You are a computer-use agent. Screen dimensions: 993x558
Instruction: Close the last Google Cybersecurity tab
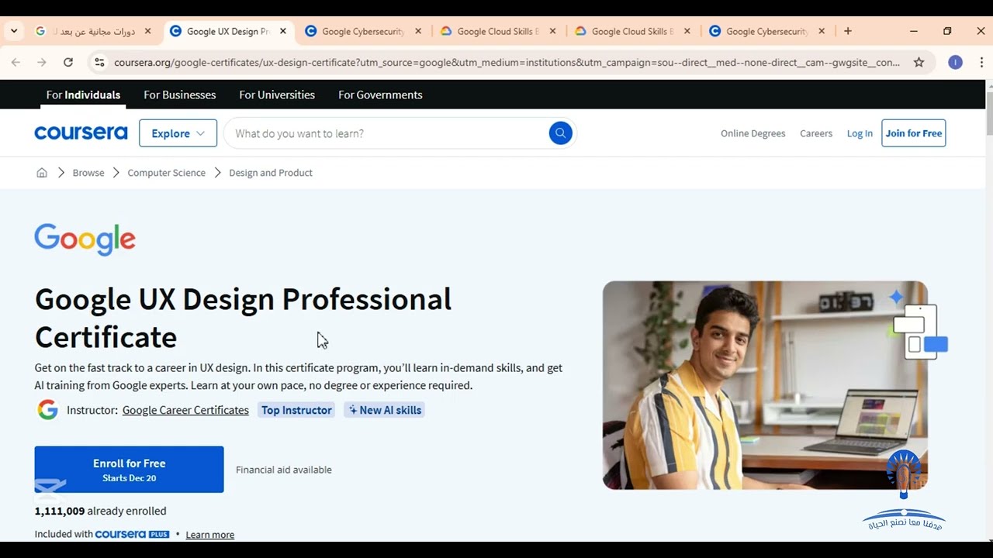pyautogui.click(x=822, y=31)
